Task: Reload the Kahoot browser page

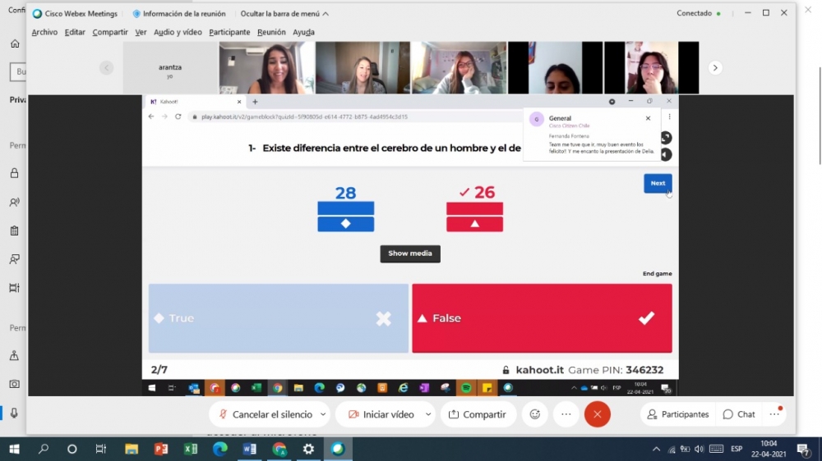Action: [178, 116]
